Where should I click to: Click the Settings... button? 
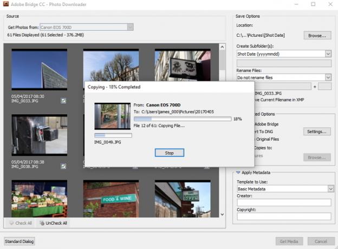tap(317, 132)
